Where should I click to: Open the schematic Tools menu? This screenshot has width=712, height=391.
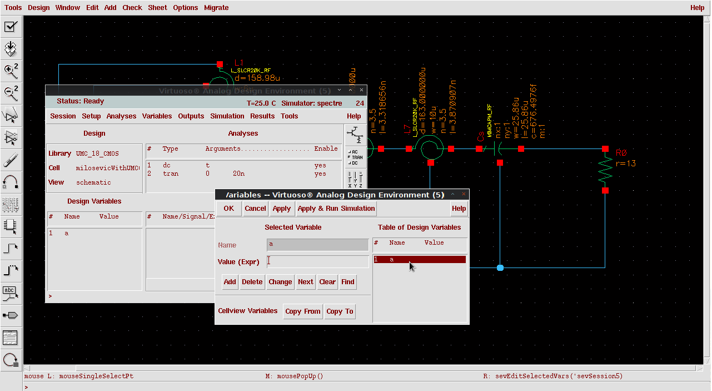[13, 8]
